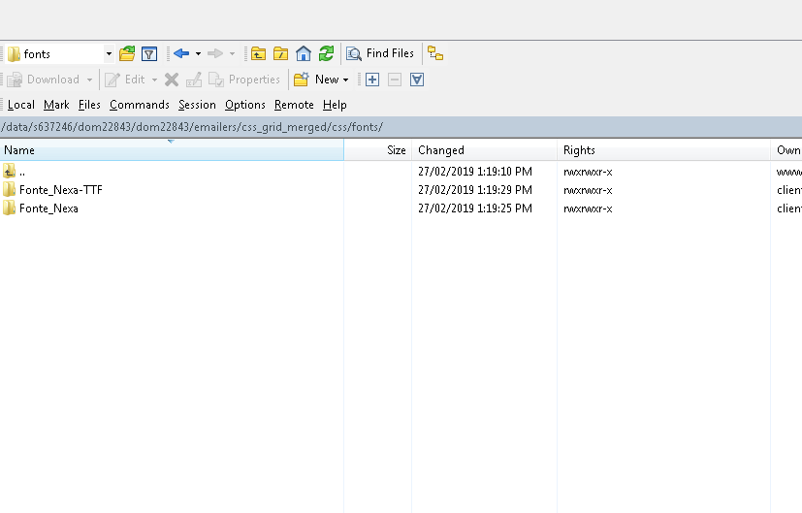Go to the root directory icon
Image resolution: width=802 pixels, height=513 pixels.
(x=281, y=53)
